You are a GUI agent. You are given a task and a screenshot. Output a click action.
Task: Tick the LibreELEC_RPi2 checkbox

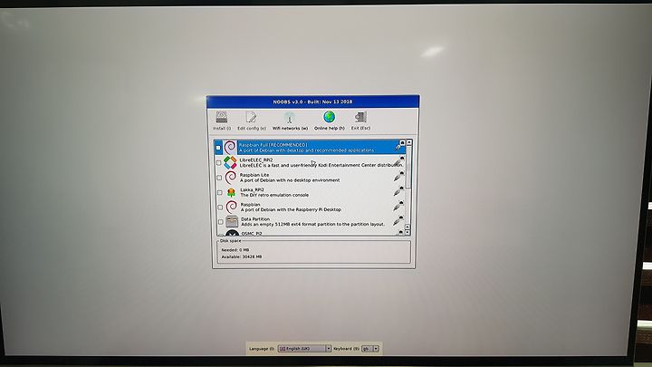coord(219,163)
